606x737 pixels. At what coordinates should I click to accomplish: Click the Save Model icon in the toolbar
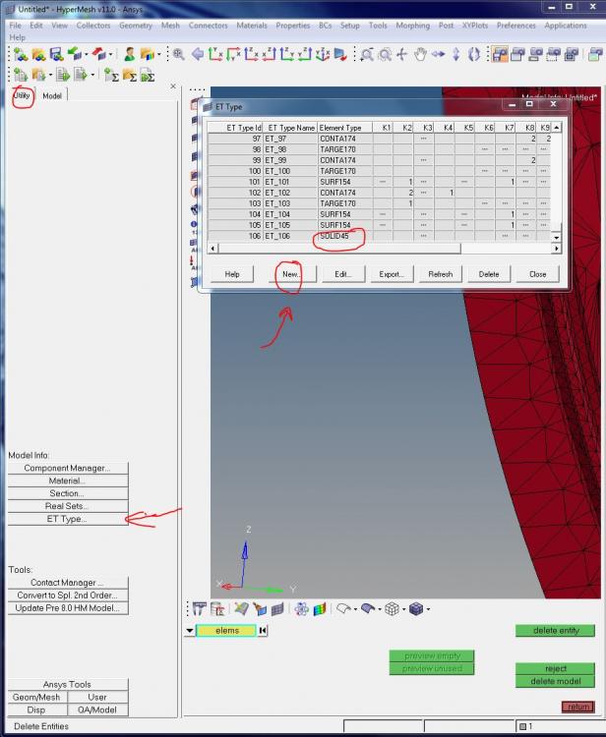[56, 54]
